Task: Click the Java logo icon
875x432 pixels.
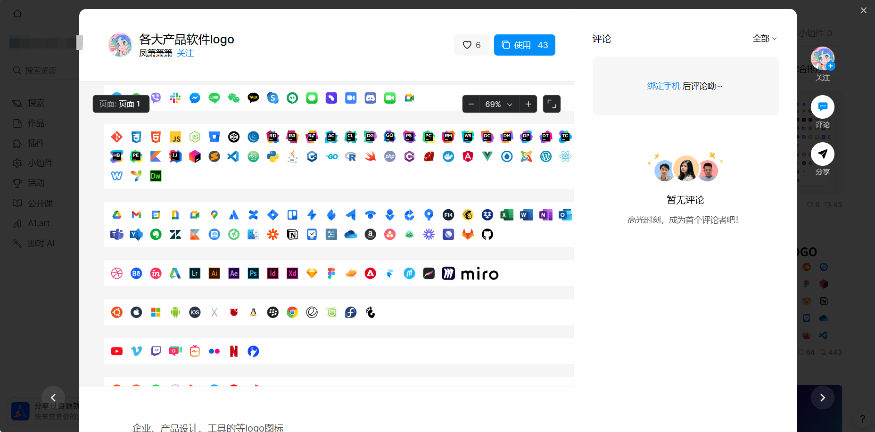Action: pyautogui.click(x=292, y=156)
